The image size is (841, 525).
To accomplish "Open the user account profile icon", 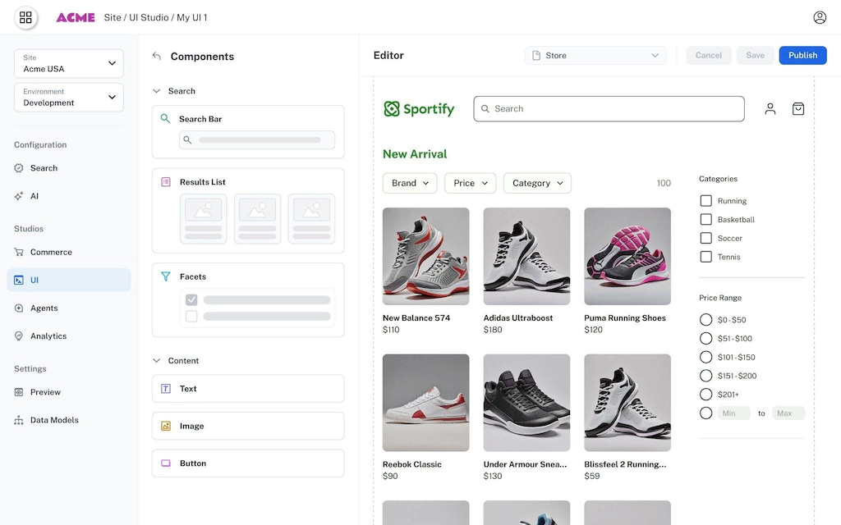I will (x=820, y=17).
